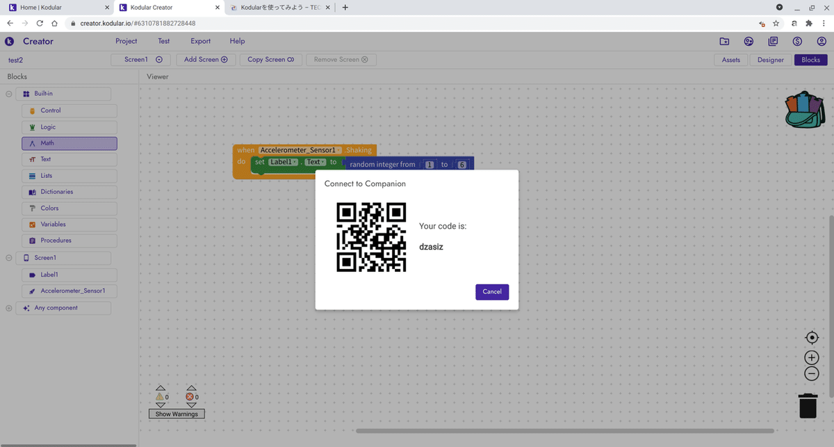Bookmark page with star icon
Screen dimensions: 834x447
(x=776, y=23)
